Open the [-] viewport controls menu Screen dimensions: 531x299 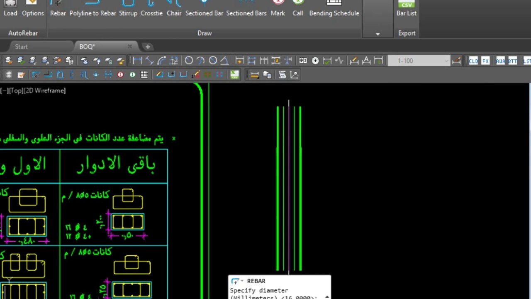coord(4,90)
